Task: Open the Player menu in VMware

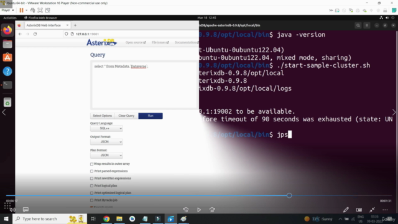Action: point(7,10)
